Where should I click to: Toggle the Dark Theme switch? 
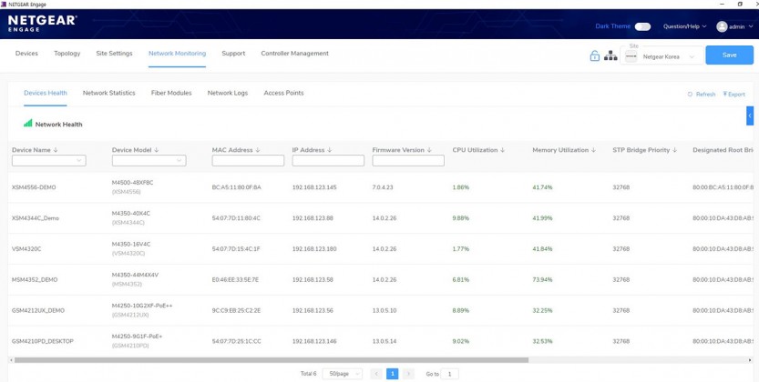pos(642,26)
